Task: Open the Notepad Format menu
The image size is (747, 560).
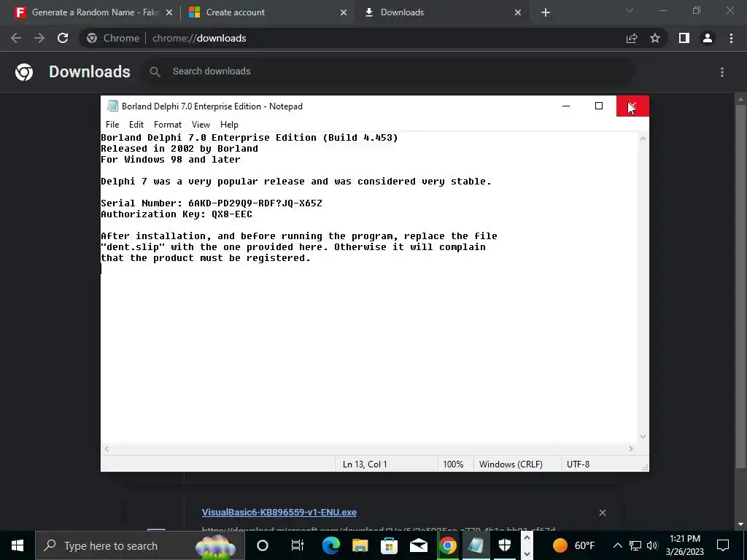Action: point(168,124)
